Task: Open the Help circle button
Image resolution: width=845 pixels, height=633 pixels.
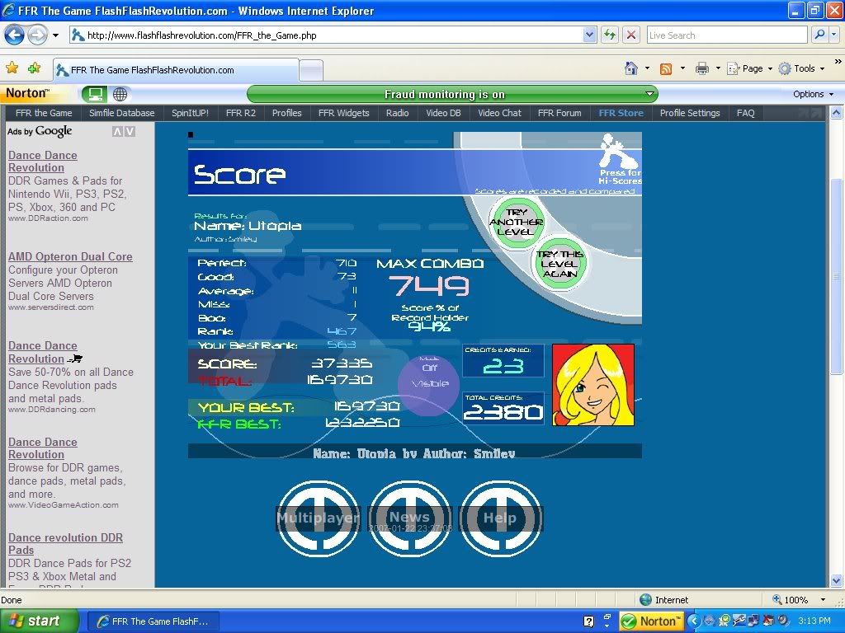Action: click(x=500, y=518)
